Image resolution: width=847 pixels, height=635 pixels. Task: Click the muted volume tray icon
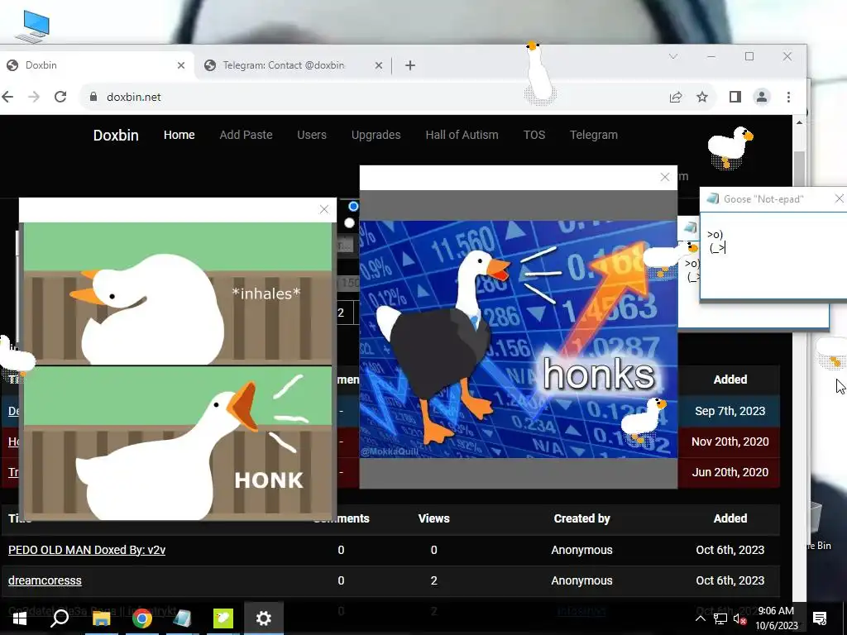pos(739,618)
